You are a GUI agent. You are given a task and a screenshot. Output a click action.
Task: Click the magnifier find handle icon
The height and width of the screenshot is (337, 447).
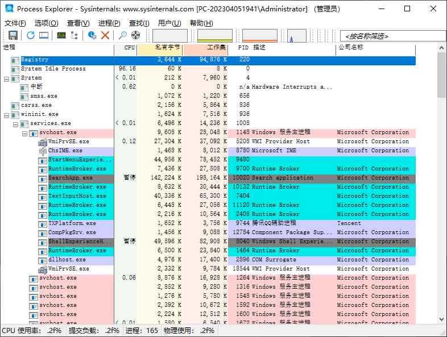tap(123, 35)
